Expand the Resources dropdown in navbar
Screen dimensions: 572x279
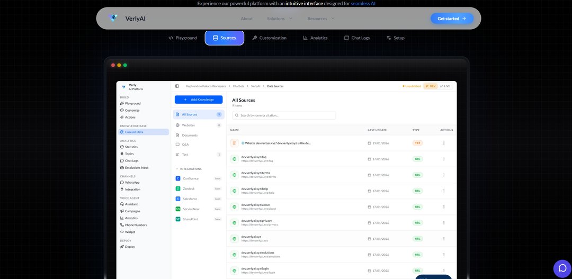(320, 19)
